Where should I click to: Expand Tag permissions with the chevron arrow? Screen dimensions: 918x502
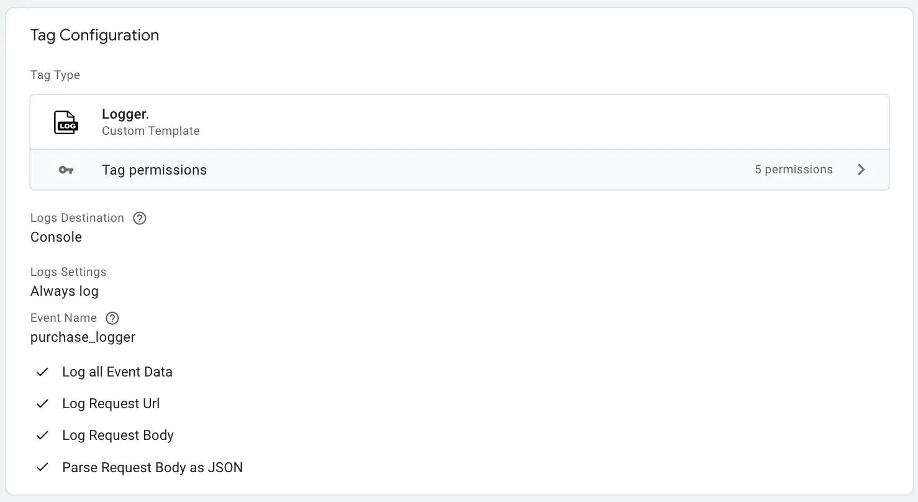tap(861, 170)
